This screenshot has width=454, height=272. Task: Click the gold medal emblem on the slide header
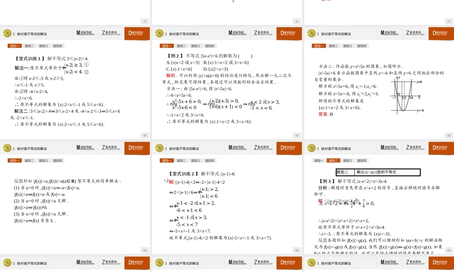point(7,33)
